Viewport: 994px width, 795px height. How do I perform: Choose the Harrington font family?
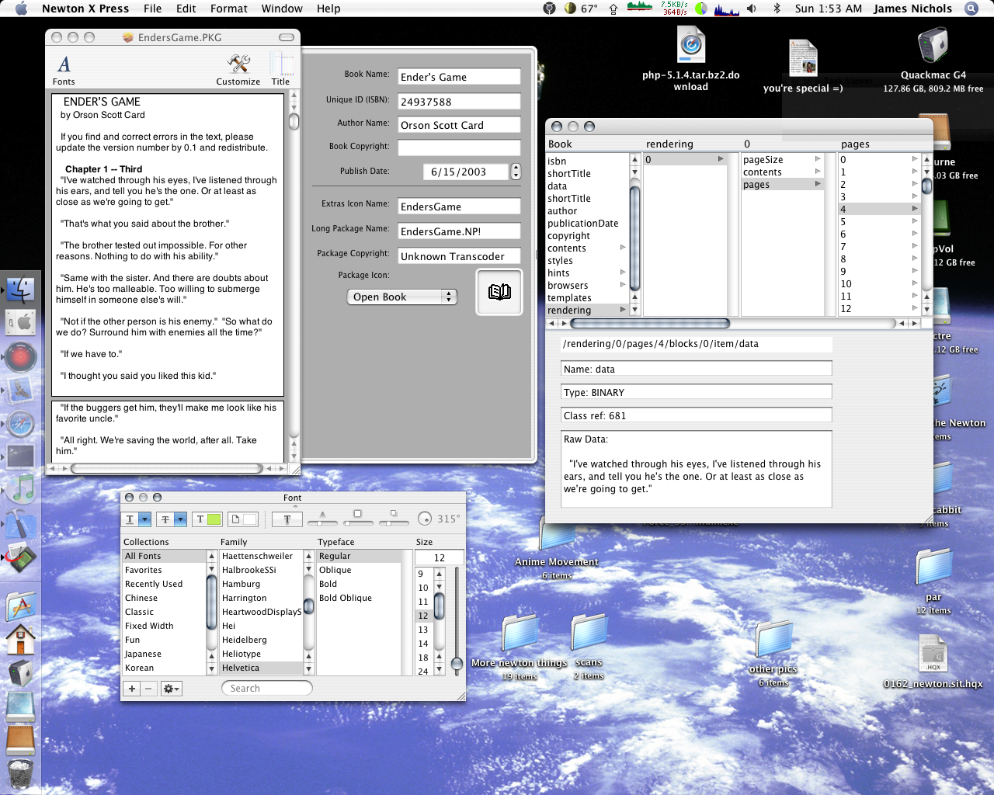261,598
